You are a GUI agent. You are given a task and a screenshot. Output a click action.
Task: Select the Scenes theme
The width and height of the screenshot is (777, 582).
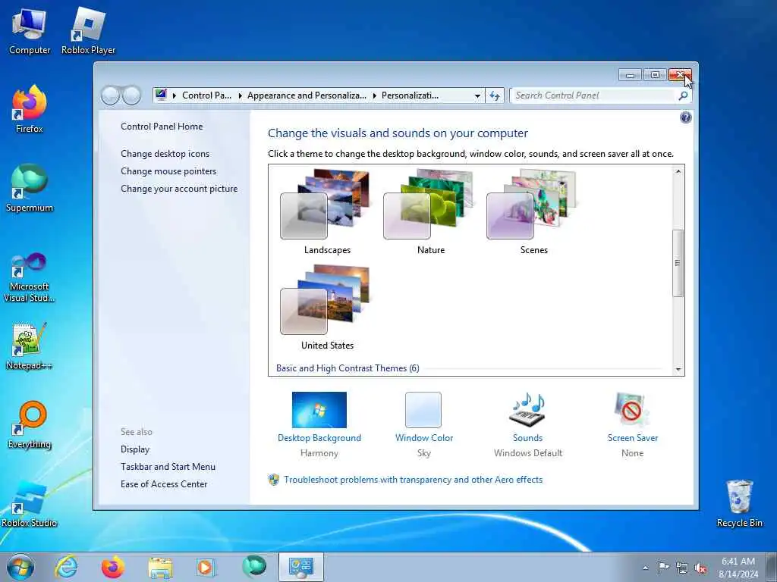pos(533,212)
